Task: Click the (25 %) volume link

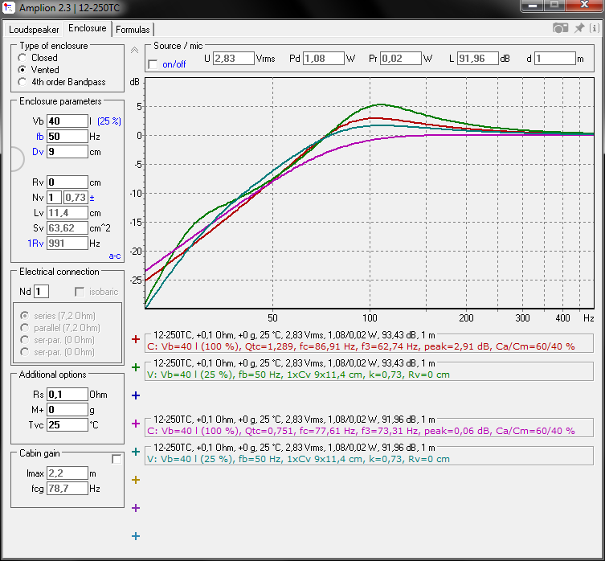Action: pyautogui.click(x=109, y=121)
